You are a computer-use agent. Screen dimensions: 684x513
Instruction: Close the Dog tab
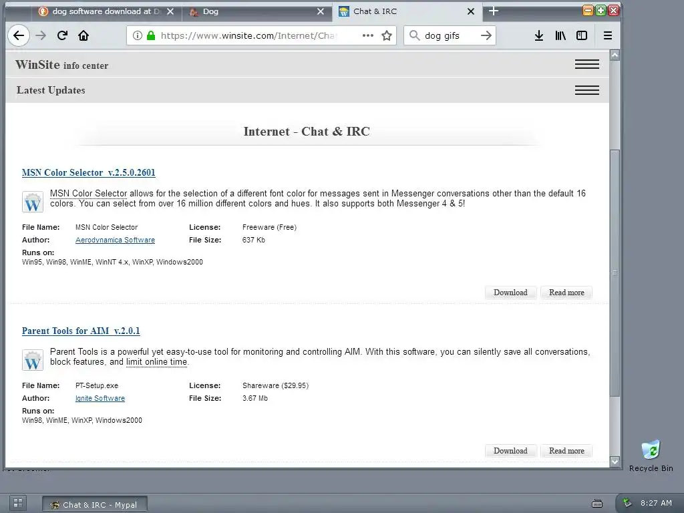click(321, 11)
